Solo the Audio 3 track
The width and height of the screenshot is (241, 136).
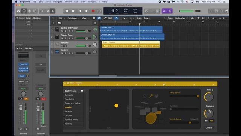coord(65,53)
